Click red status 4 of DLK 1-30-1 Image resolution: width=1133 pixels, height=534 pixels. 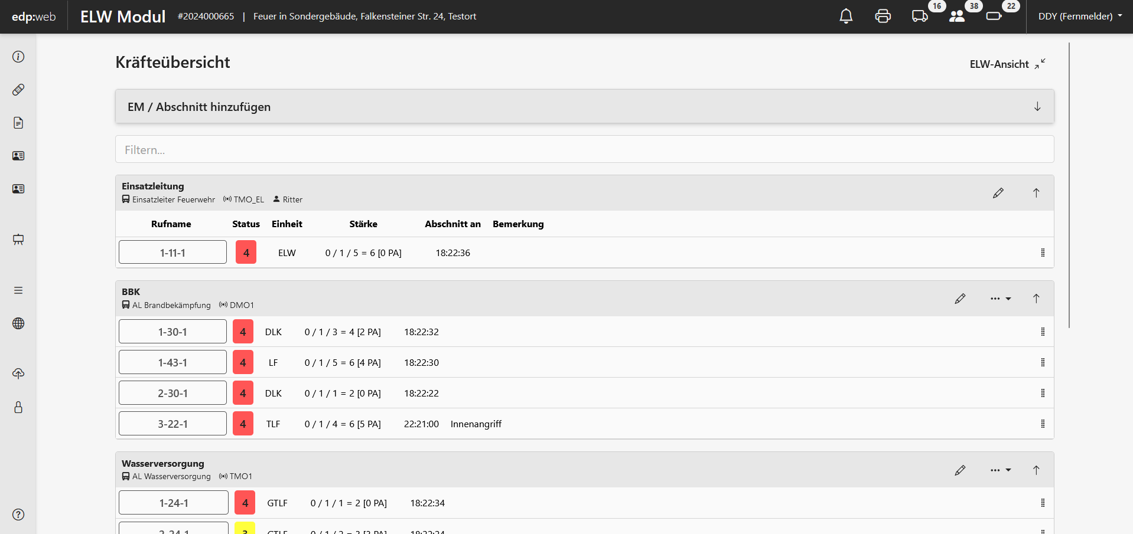click(243, 332)
